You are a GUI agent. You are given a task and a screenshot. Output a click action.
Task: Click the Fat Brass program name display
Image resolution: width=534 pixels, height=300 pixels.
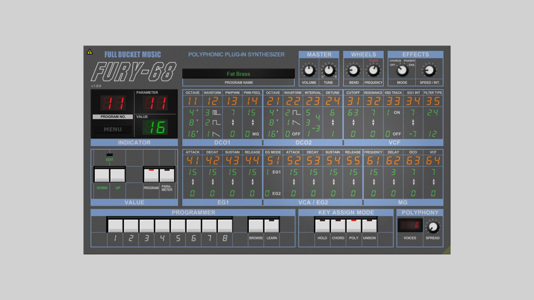click(239, 74)
